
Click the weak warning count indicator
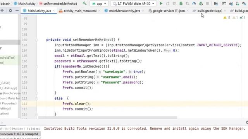click(x=235, y=17)
